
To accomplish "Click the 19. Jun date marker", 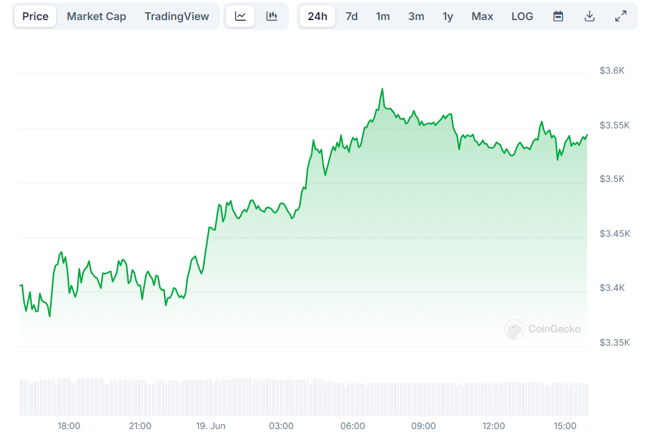I will coord(211,426).
